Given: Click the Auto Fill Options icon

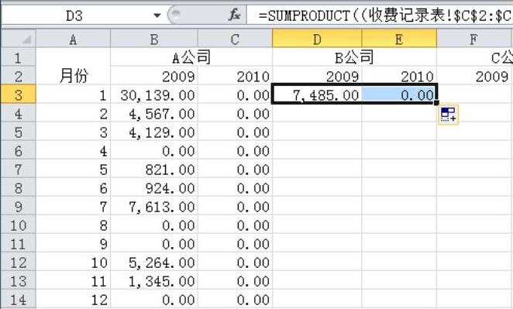Looking at the screenshot, I should coord(448,115).
